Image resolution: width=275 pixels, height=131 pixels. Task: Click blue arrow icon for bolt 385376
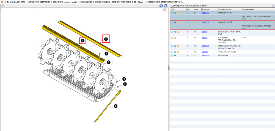[175, 32]
